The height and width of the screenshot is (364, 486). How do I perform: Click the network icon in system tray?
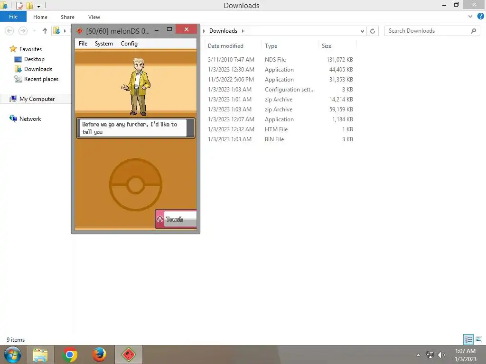[x=430, y=355]
